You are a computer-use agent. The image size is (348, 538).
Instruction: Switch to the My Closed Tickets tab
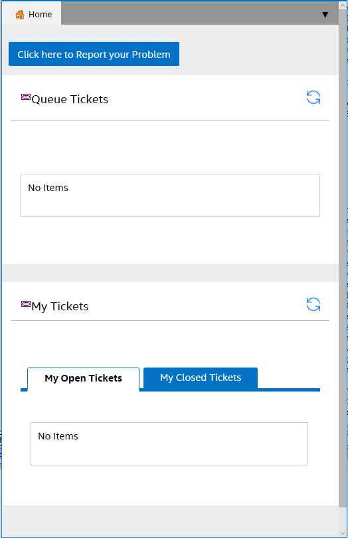[x=201, y=378]
